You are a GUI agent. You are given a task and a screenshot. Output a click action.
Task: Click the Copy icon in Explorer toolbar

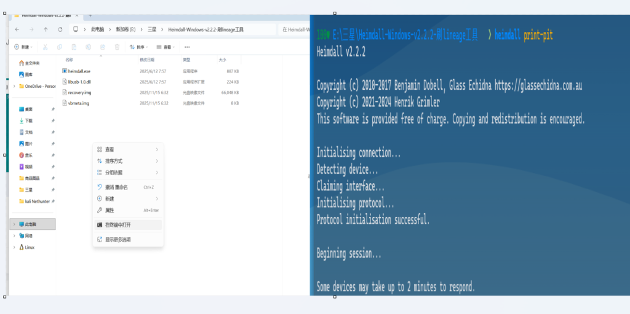tap(60, 47)
